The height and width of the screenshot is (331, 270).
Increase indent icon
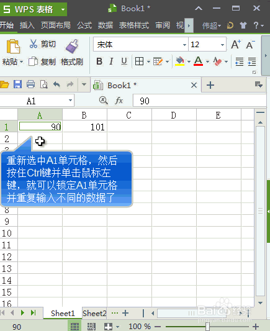(x=252, y=61)
